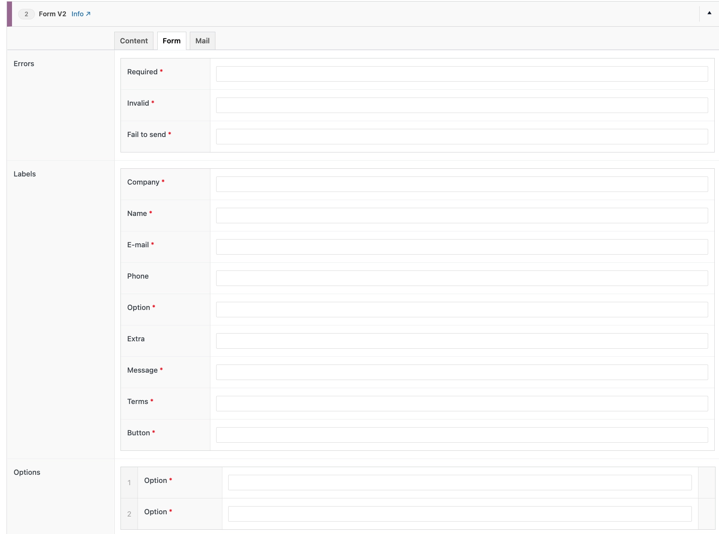The height and width of the screenshot is (534, 719).
Task: Click the layout order badge number 2
Action: (26, 14)
